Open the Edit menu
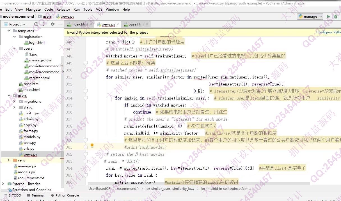The width and height of the screenshot is (341, 201). click(9, 9)
